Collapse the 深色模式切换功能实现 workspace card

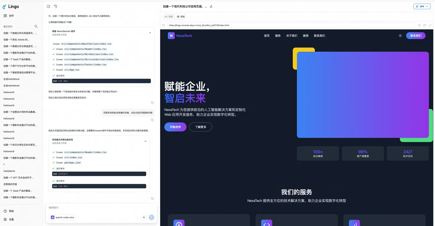pos(145,141)
